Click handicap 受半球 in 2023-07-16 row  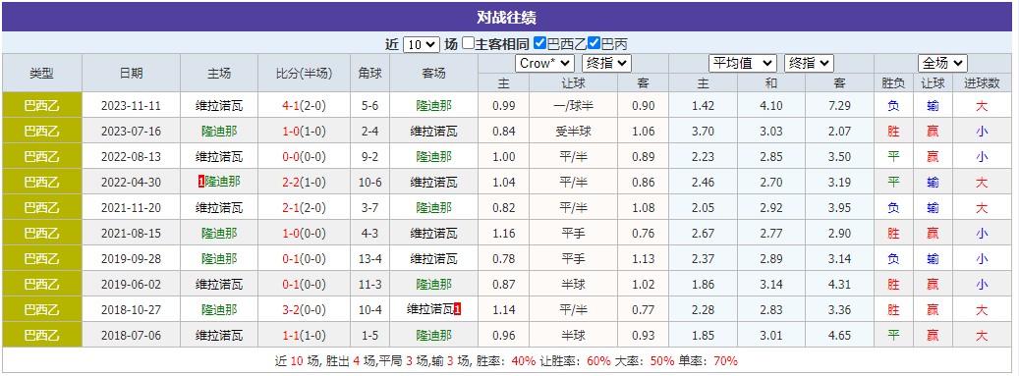573,132
